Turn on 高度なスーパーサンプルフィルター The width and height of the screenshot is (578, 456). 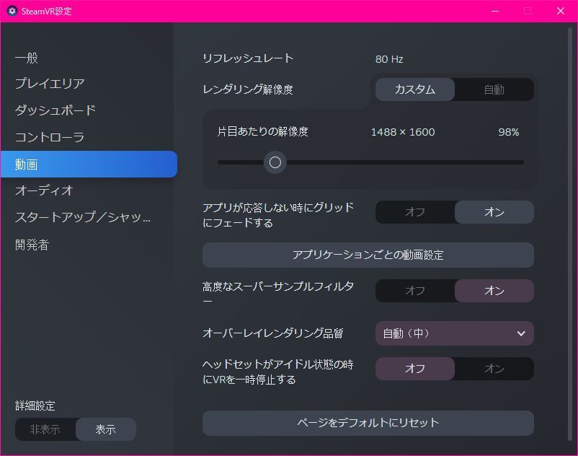pyautogui.click(x=494, y=291)
